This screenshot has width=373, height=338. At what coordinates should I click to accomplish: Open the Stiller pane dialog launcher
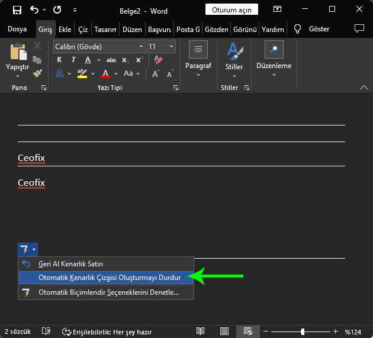247,88
